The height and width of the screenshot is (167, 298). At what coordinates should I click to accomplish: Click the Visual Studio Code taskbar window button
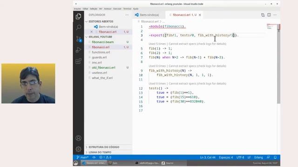(94, 163)
